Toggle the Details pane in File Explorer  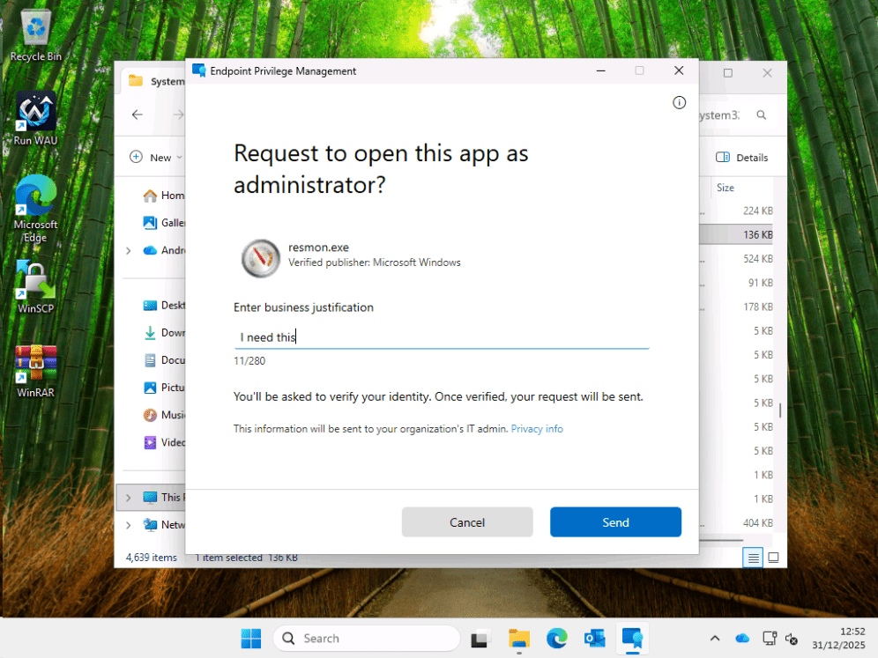(x=741, y=158)
